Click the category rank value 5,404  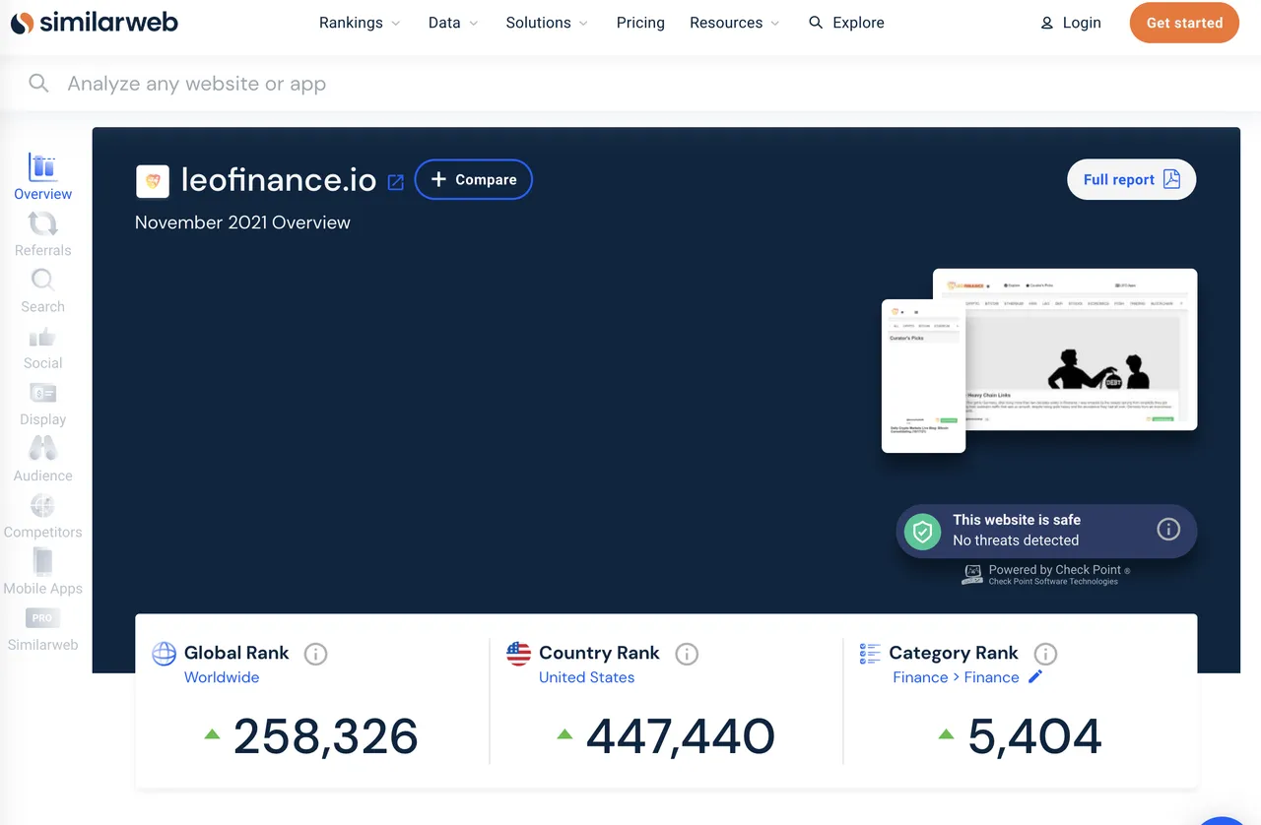click(x=1034, y=736)
